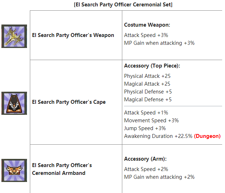The image size is (225, 193).
Task: Click the red (Dungeon) label
Action: click(207, 136)
